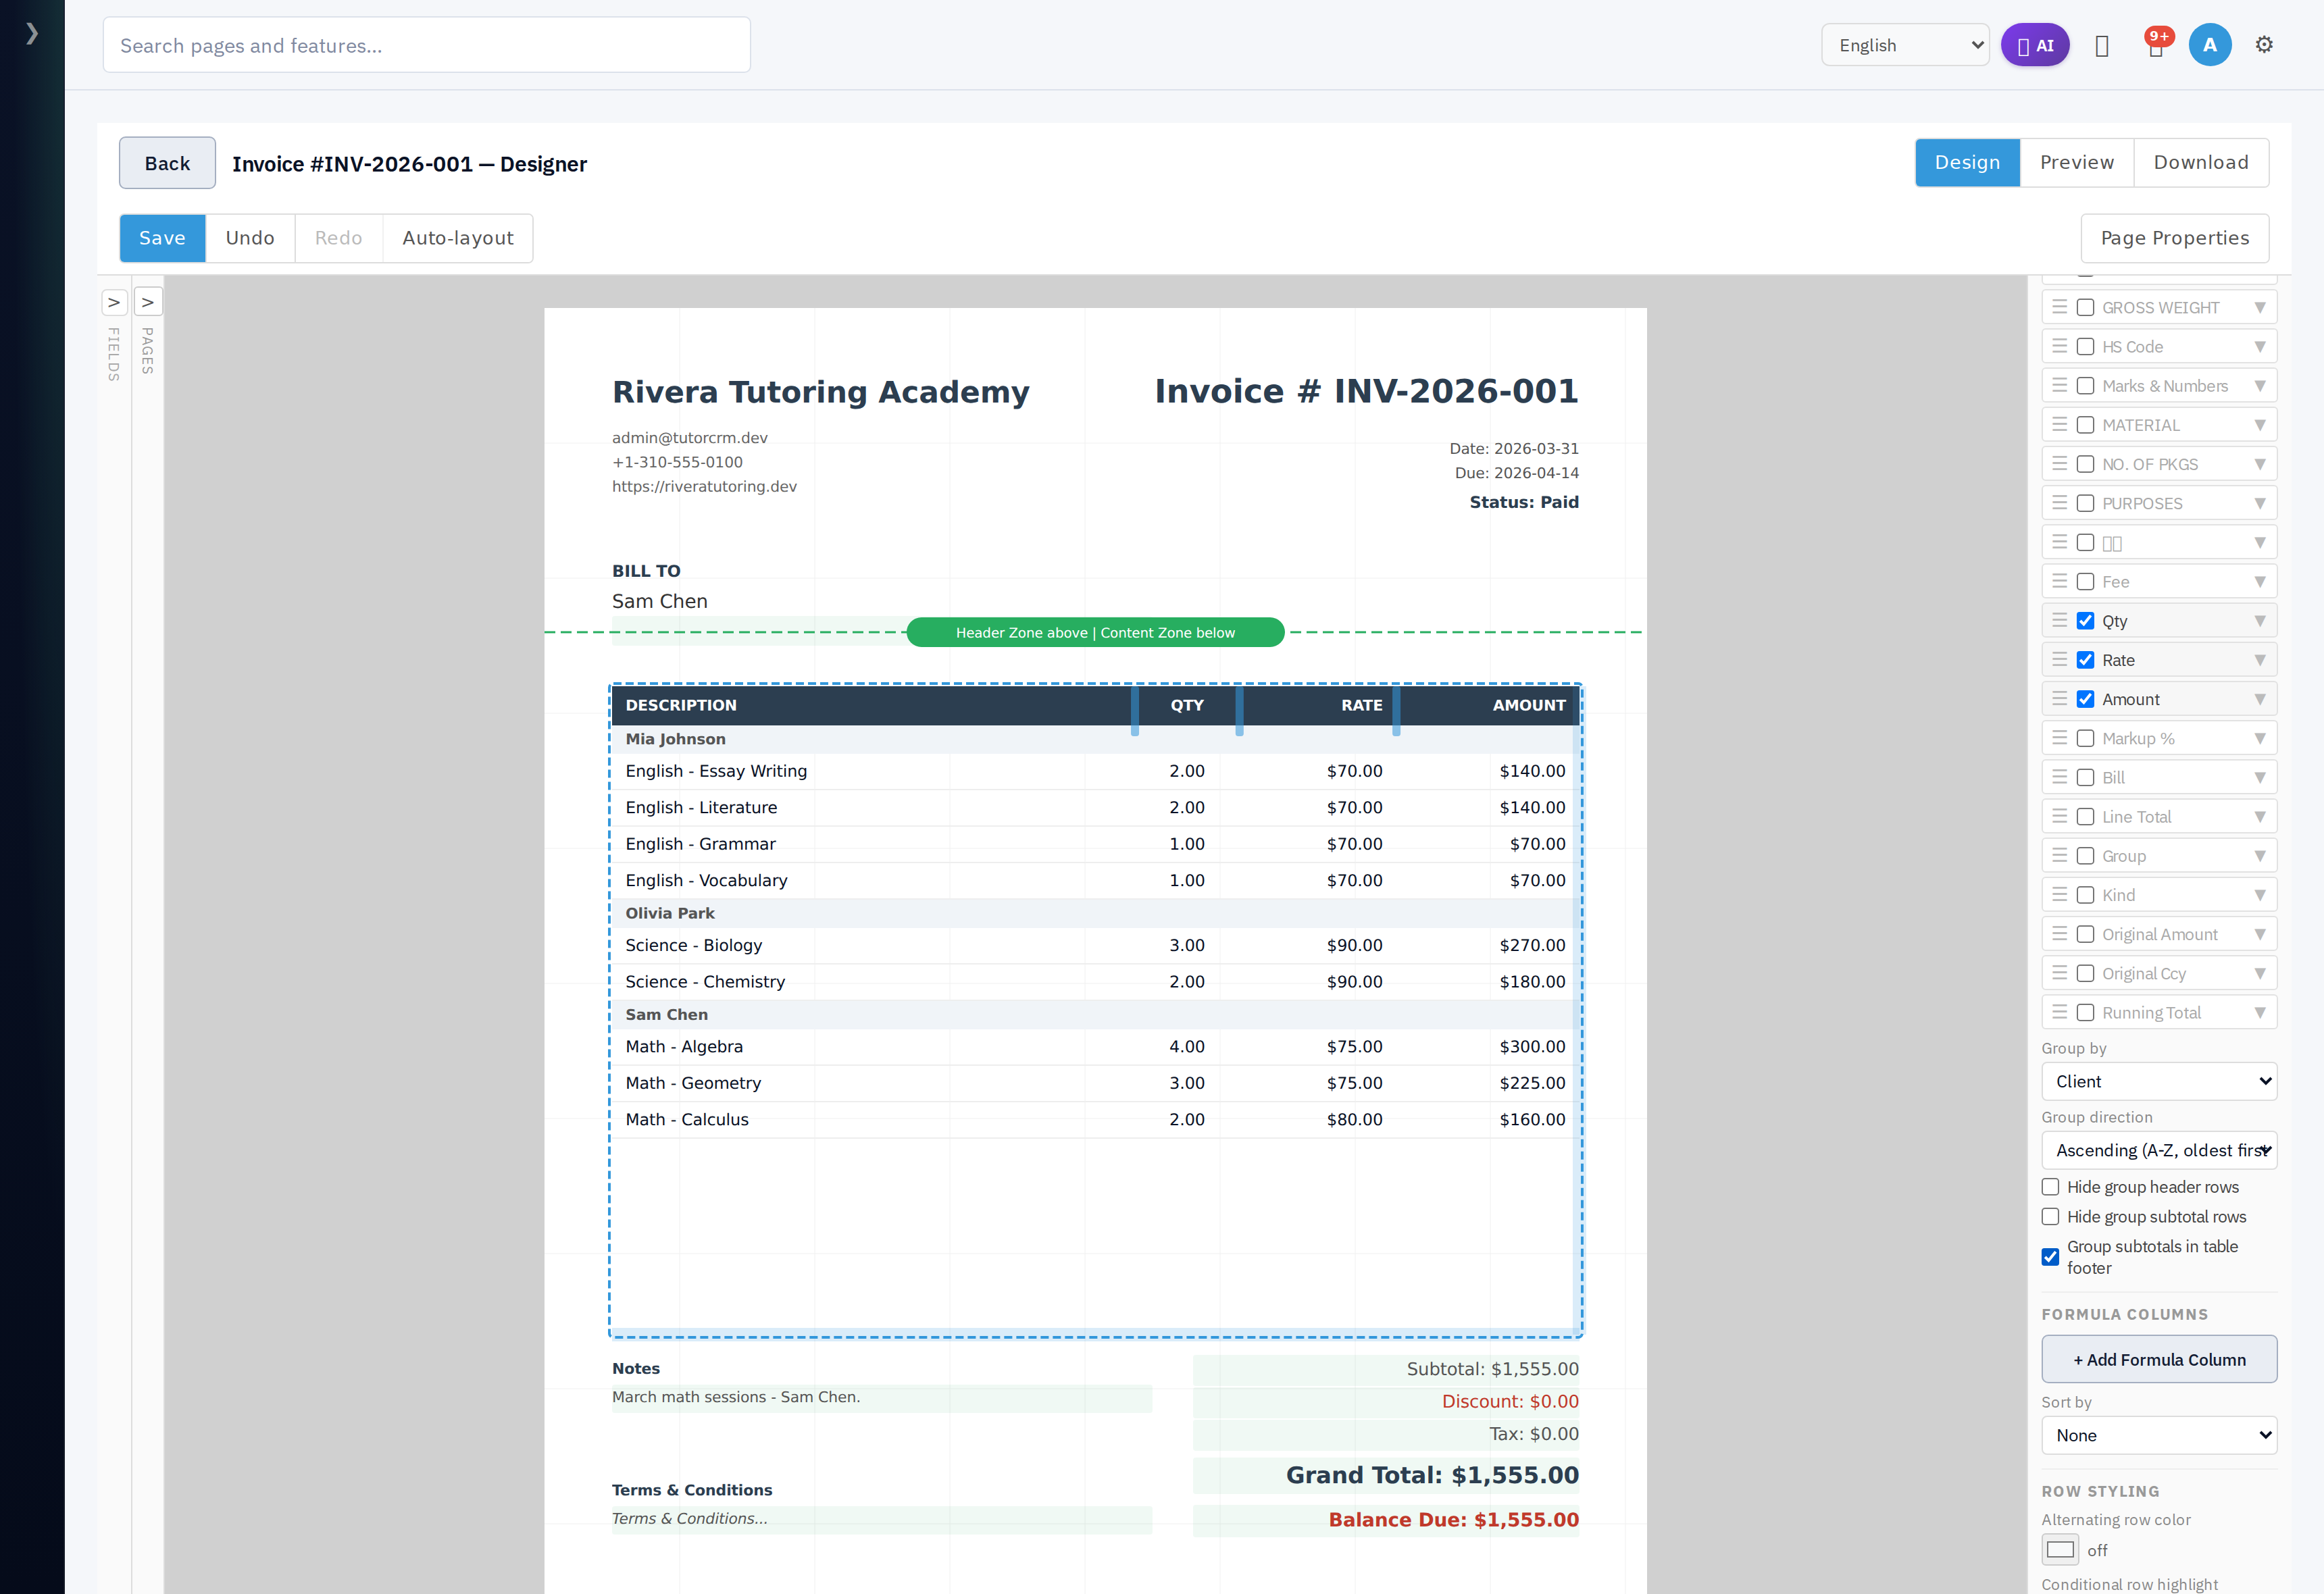2324x1594 pixels.
Task: Grab the drag handle for Group row
Action: pyautogui.click(x=2060, y=856)
